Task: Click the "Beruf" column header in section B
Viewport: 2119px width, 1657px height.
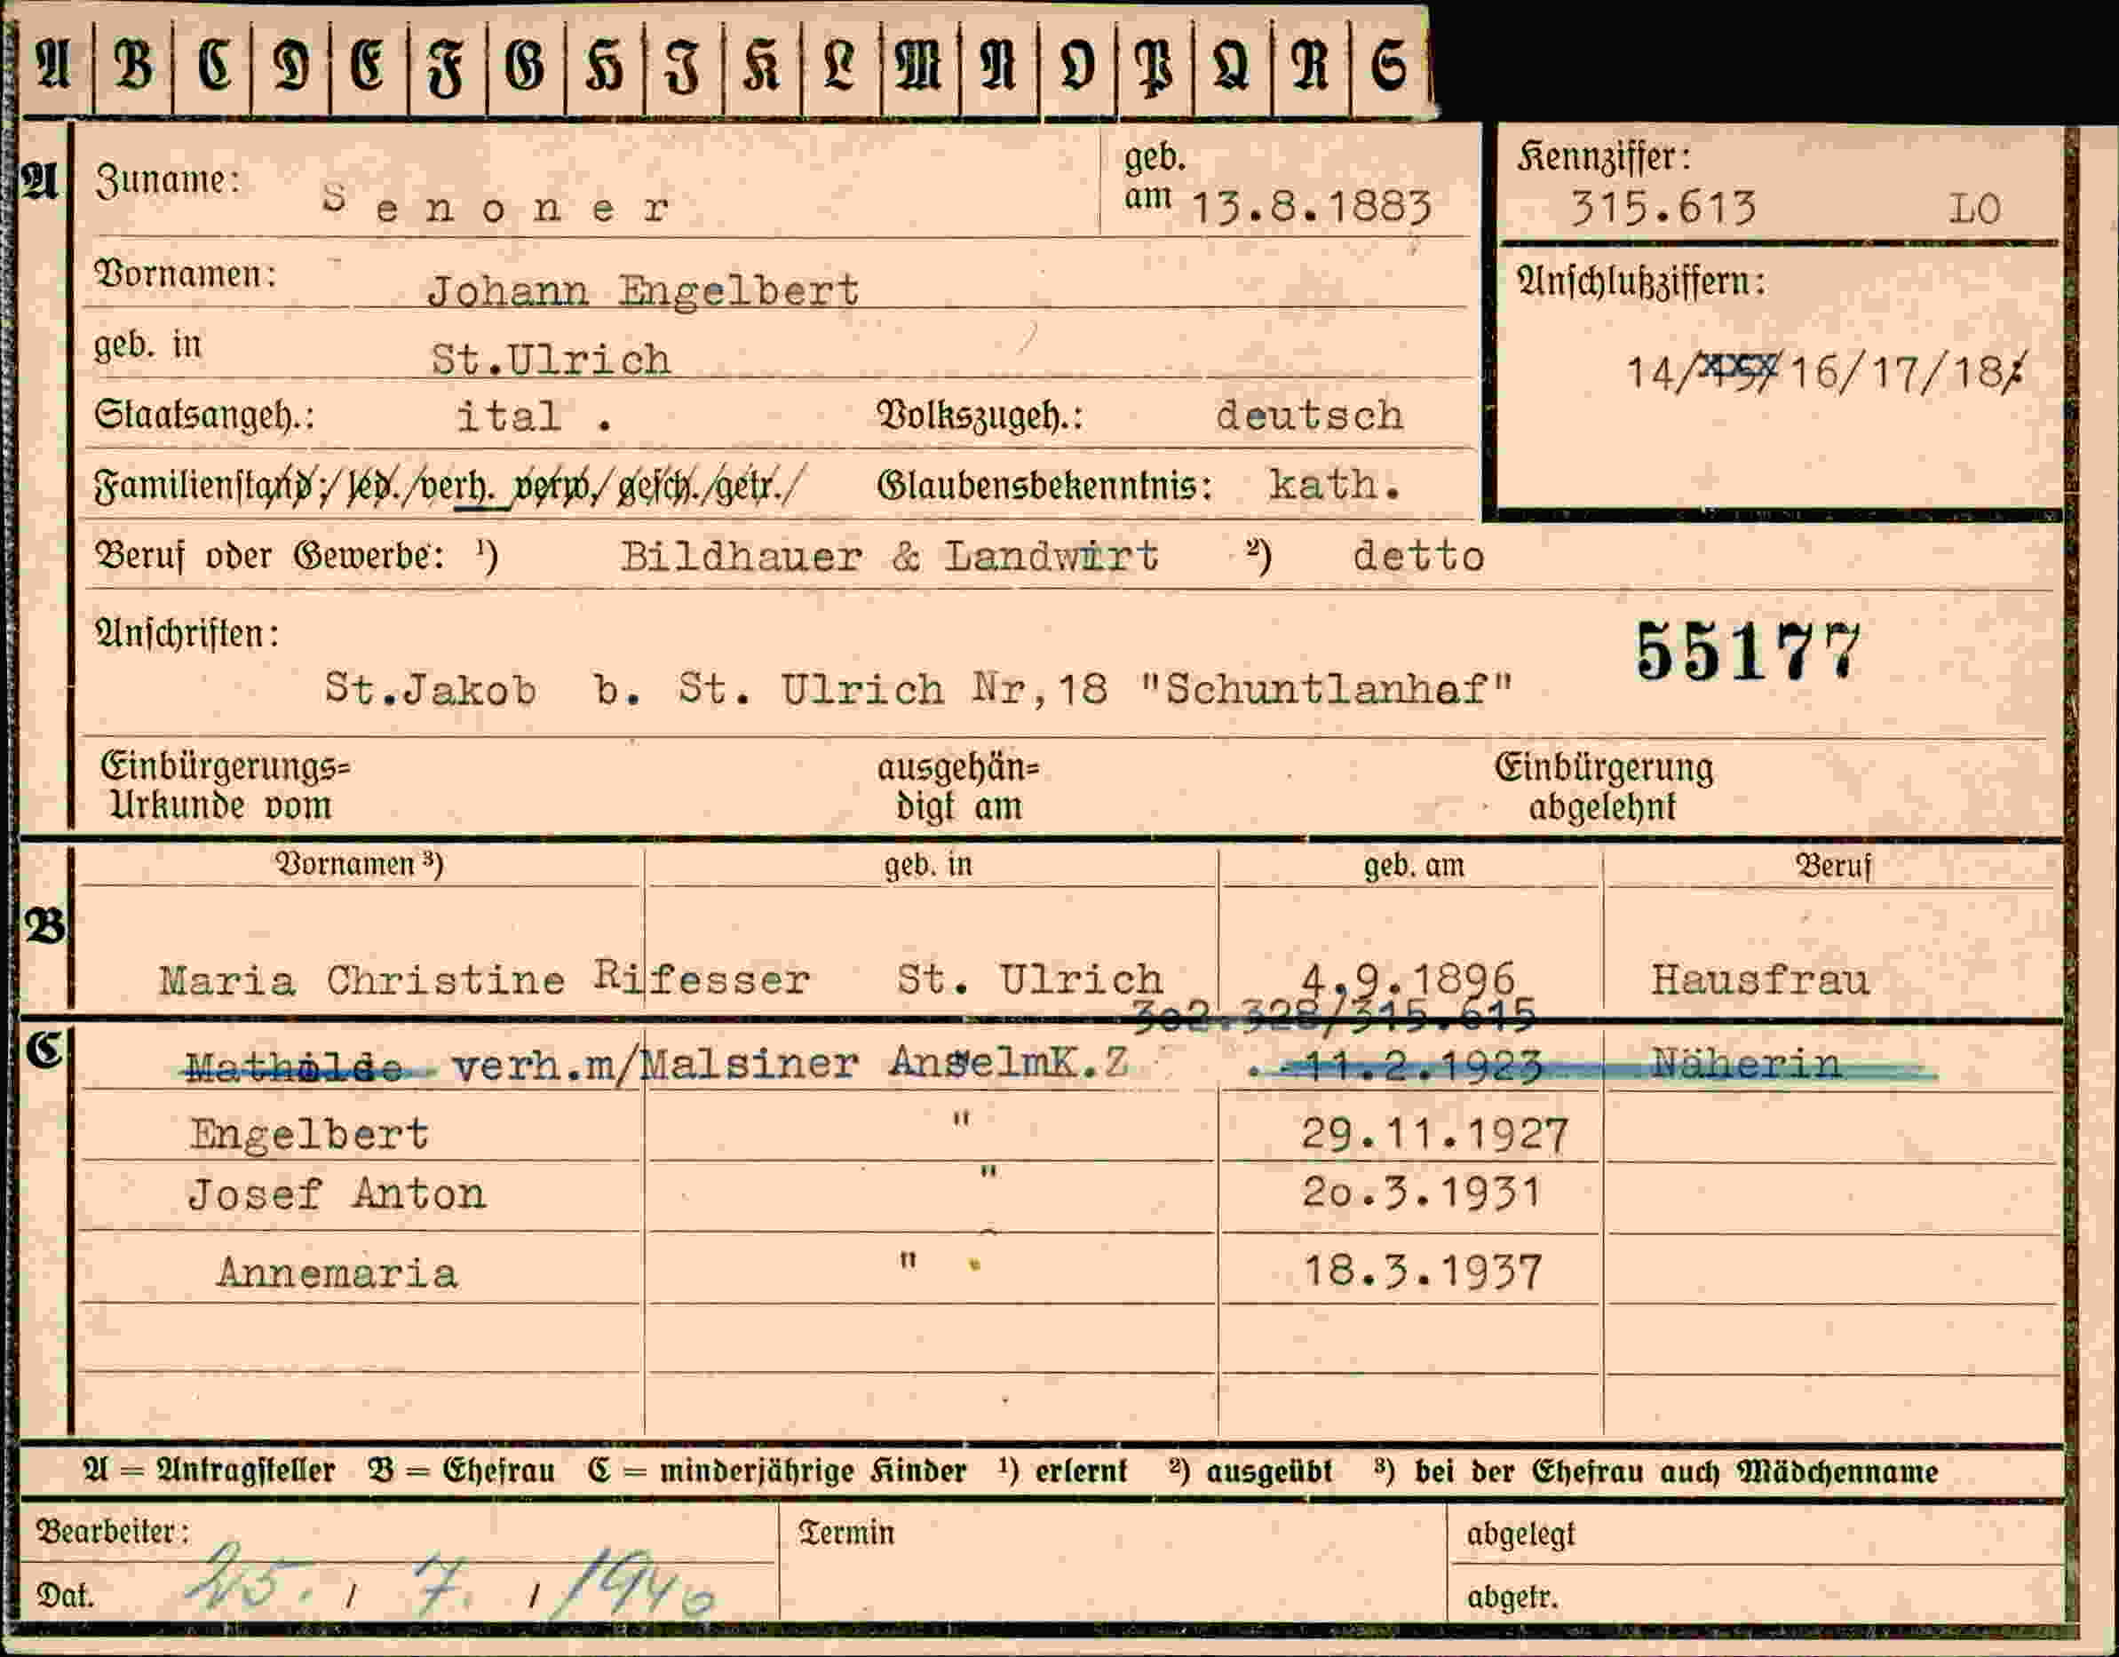Action: (x=1833, y=866)
